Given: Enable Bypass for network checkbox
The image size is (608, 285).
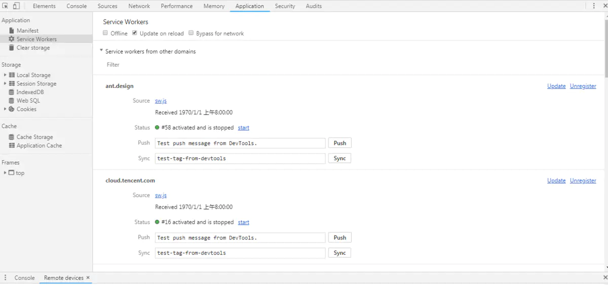Looking at the screenshot, I should click(x=191, y=33).
